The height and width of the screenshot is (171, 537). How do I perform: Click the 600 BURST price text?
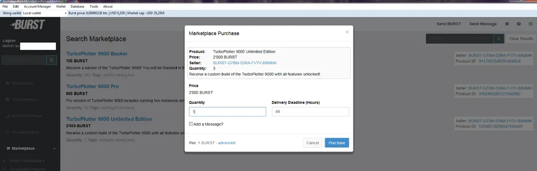click(76, 94)
